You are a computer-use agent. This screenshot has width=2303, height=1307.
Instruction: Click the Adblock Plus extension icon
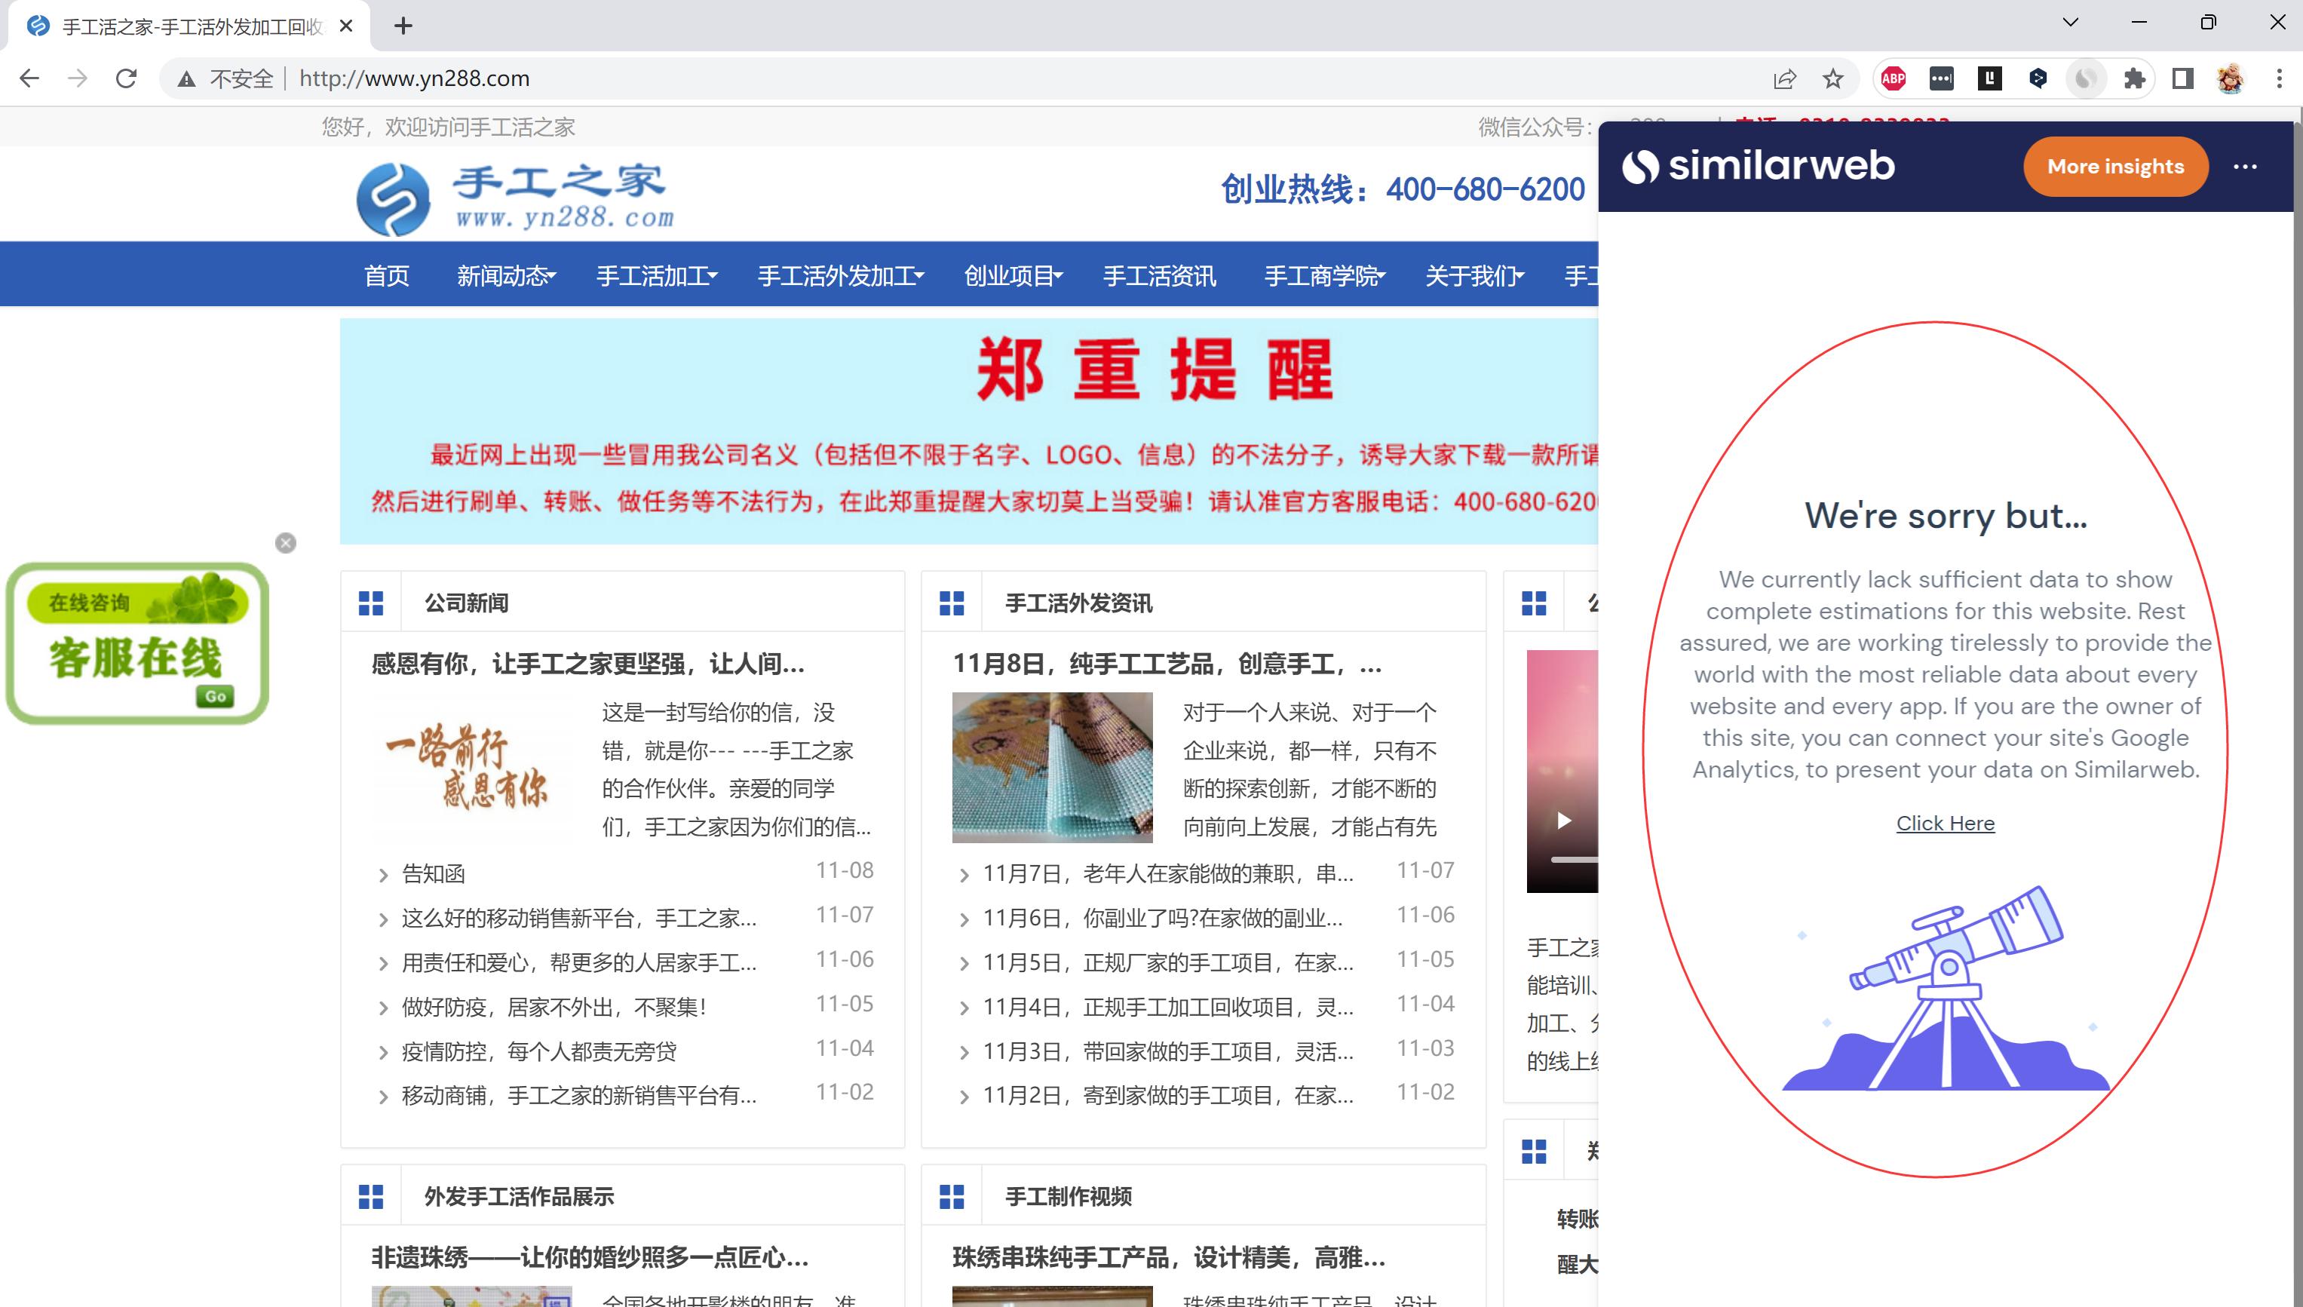[1894, 79]
